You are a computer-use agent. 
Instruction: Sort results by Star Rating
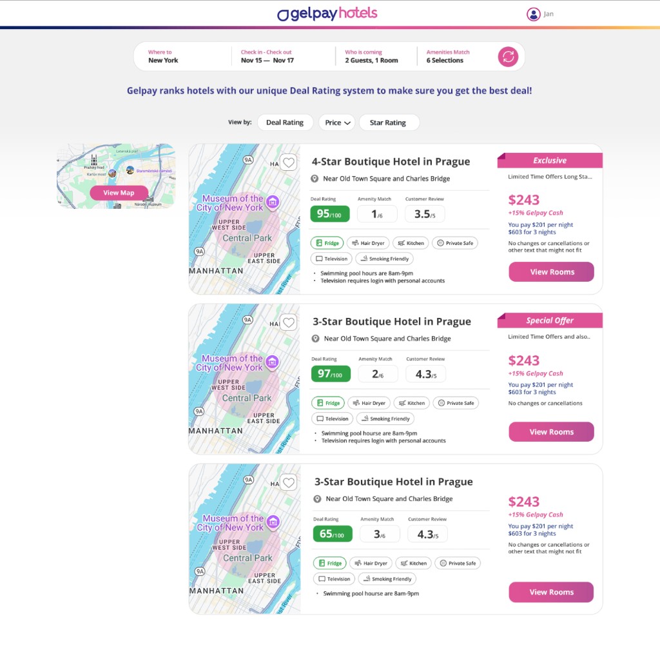pos(388,123)
